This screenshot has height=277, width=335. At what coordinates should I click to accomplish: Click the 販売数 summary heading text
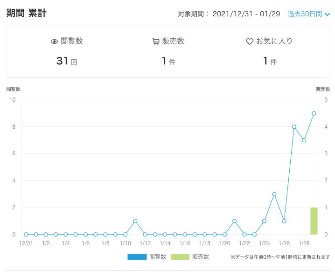(x=173, y=41)
